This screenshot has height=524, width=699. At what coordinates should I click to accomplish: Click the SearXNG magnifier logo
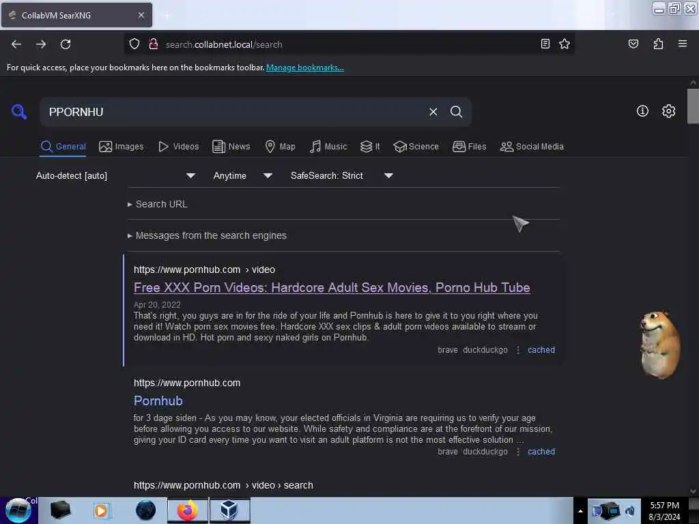19,111
